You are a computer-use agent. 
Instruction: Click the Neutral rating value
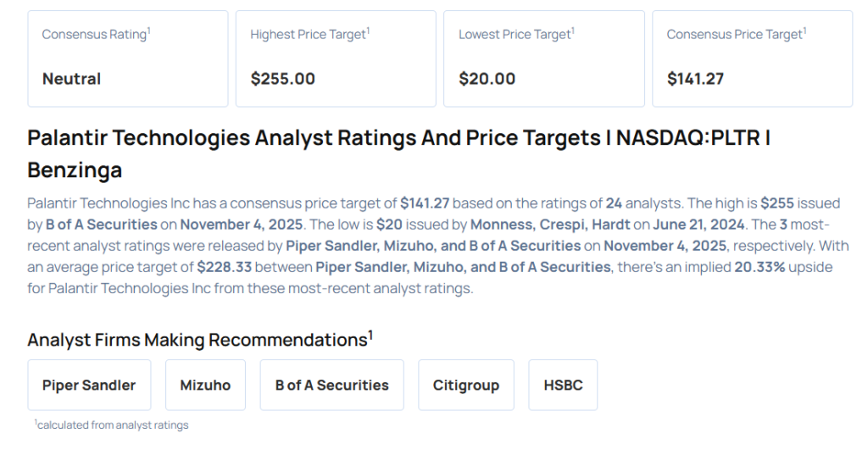pyautogui.click(x=71, y=79)
